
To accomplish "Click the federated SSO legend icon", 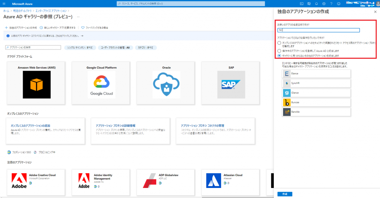I will (9, 152).
